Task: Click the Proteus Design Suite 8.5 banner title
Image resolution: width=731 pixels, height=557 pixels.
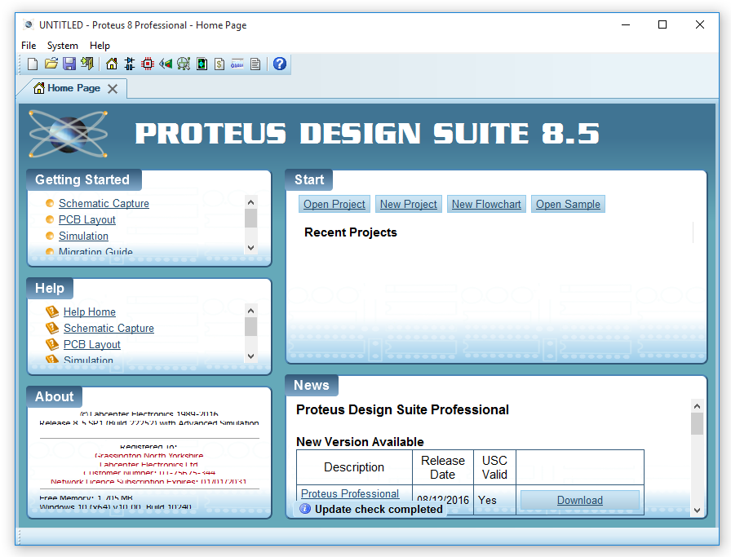Action: coord(367,133)
